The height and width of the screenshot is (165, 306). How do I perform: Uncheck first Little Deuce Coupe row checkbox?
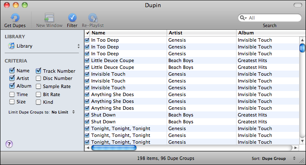pyautogui.click(x=87, y=60)
